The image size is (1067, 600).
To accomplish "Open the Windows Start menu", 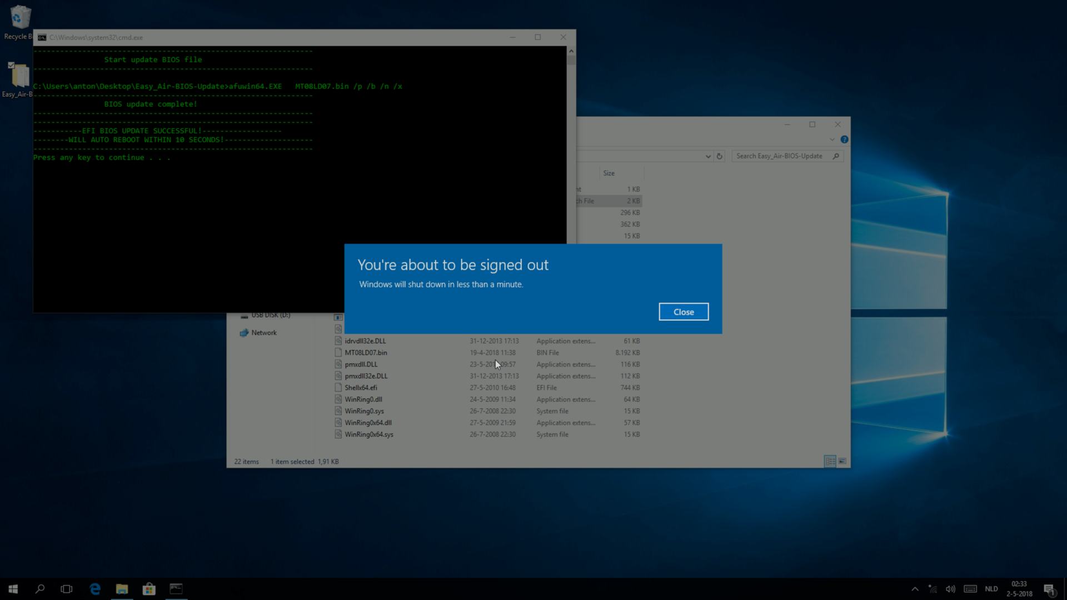I will [x=13, y=589].
